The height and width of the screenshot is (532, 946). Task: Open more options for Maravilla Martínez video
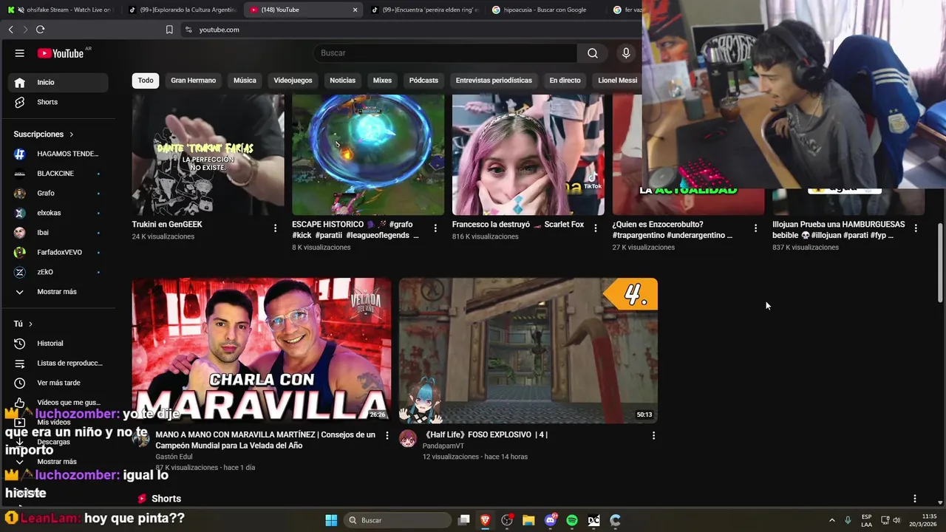387,436
